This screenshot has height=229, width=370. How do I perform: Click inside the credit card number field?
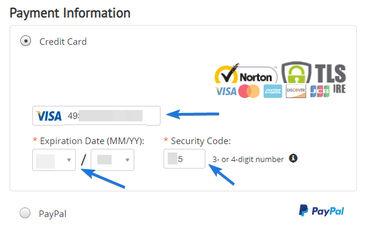pyautogui.click(x=96, y=115)
